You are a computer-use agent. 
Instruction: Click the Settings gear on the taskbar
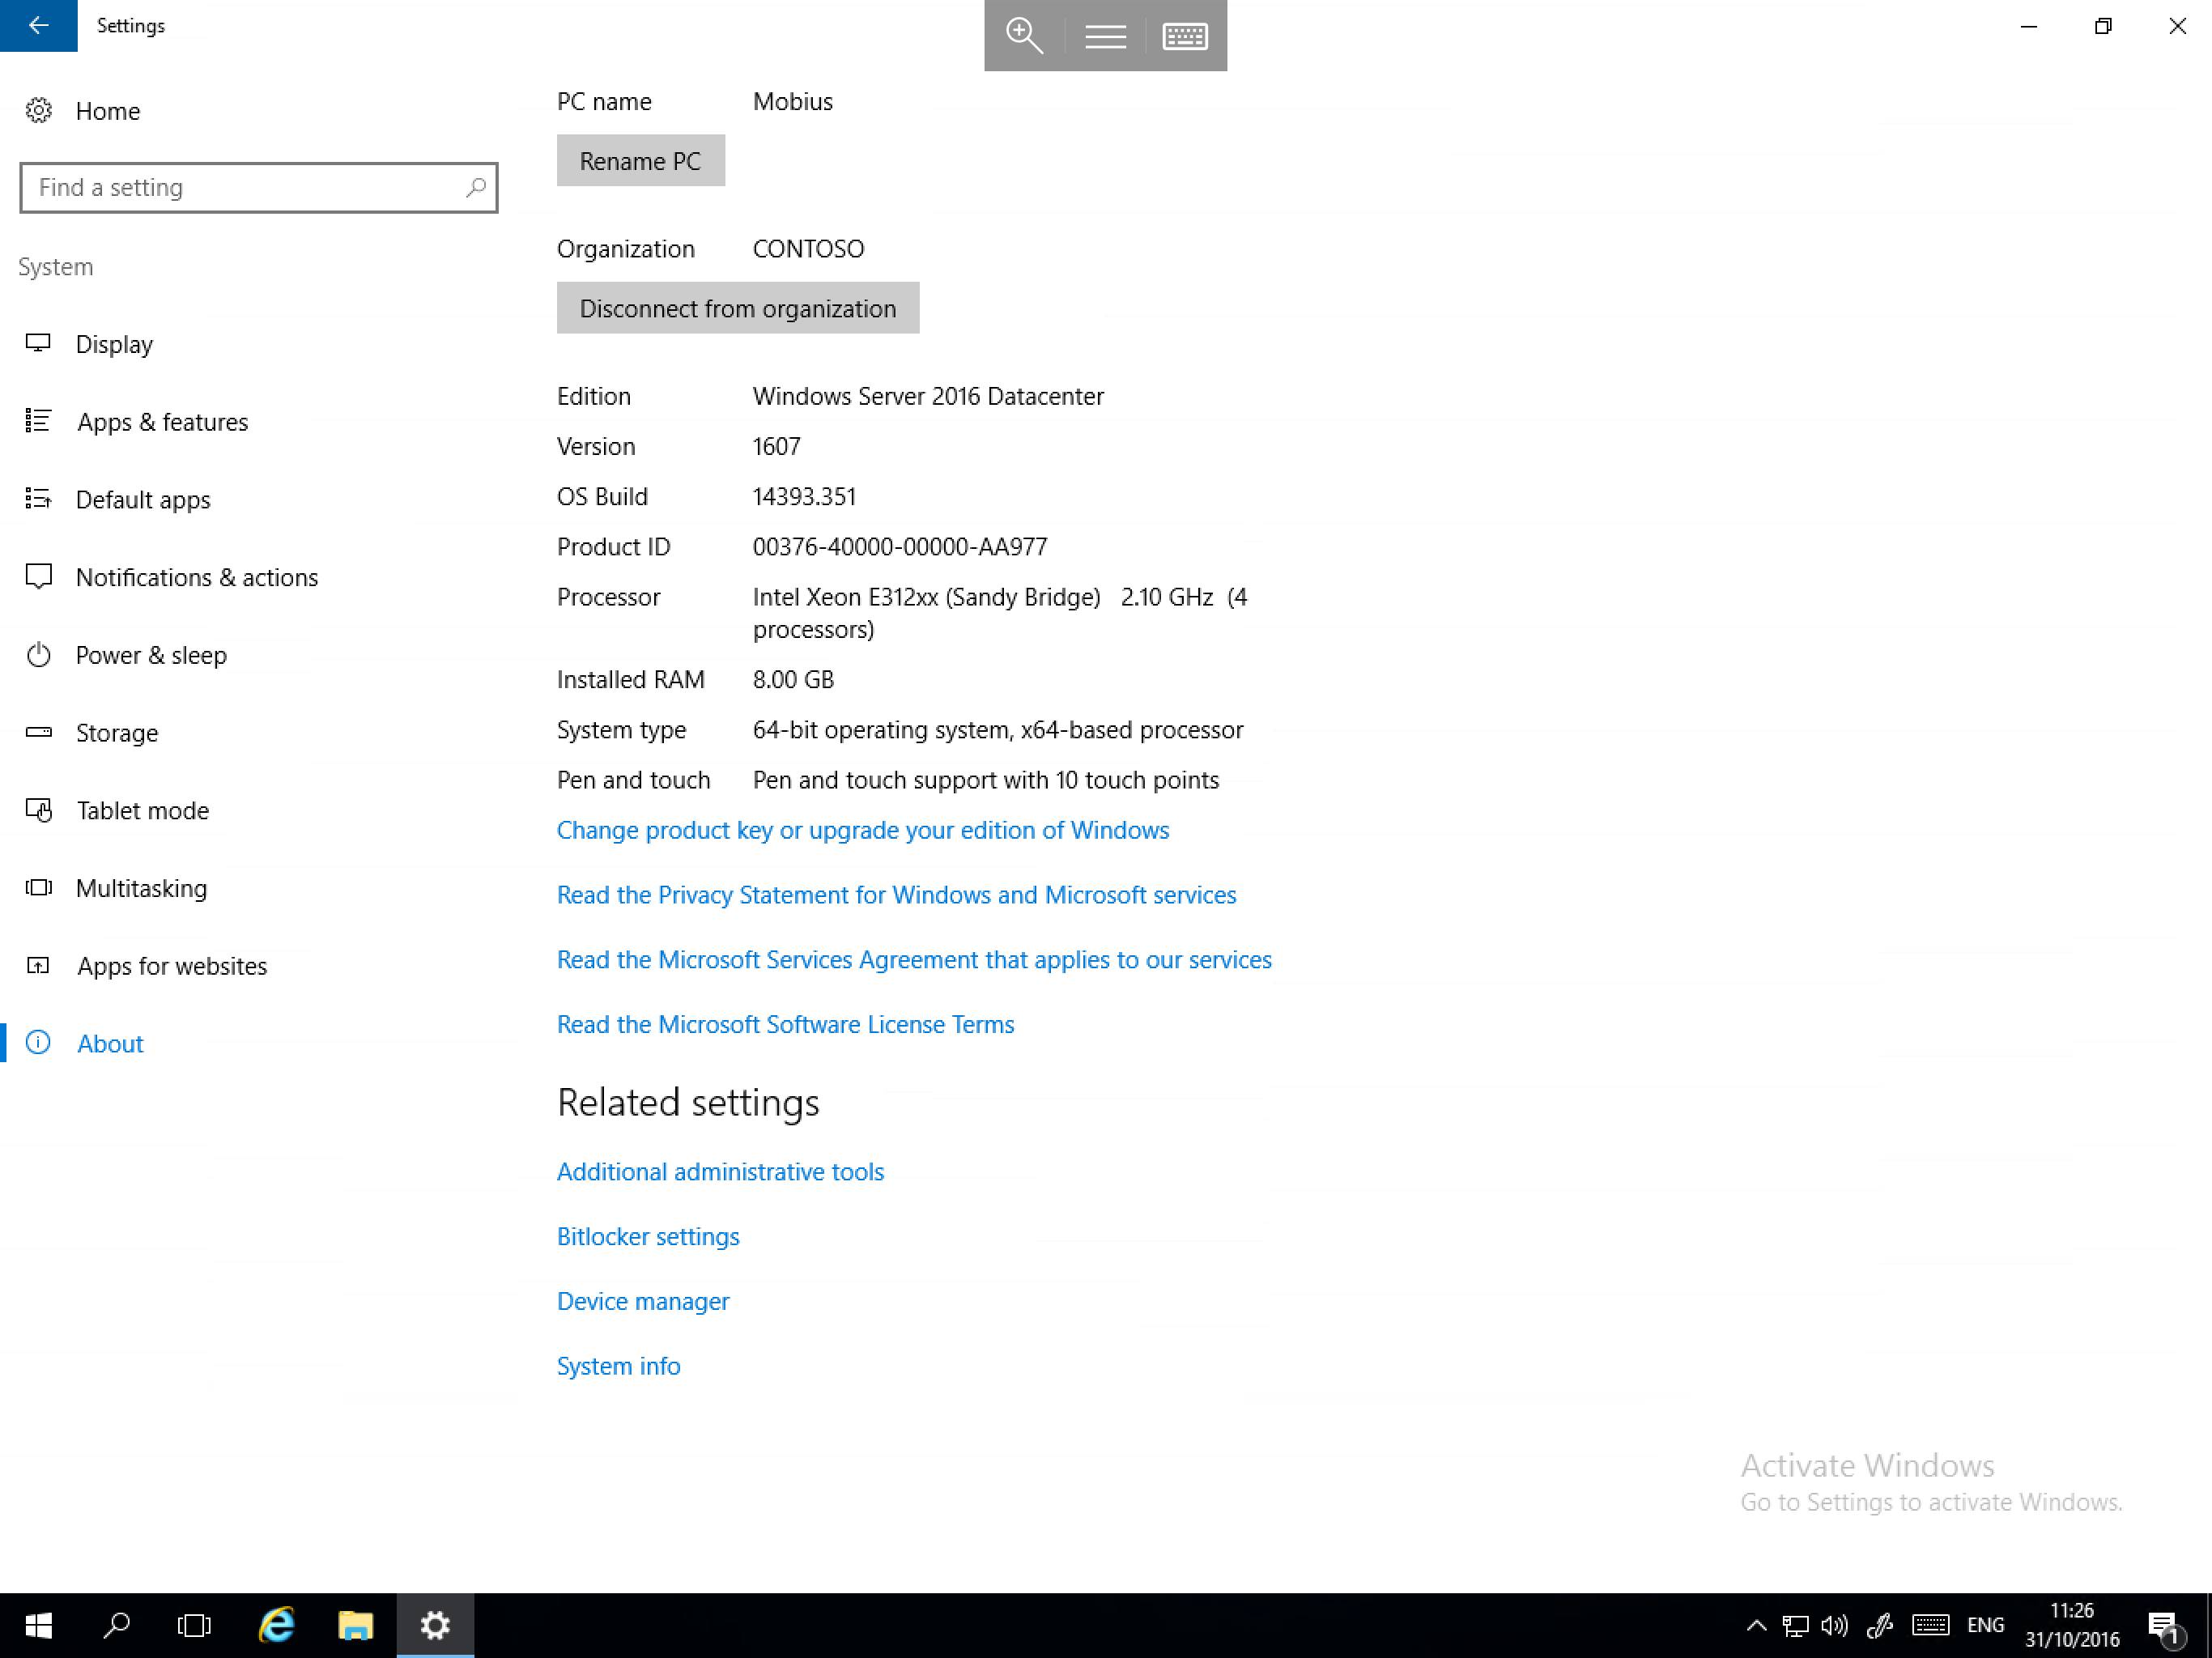point(435,1625)
